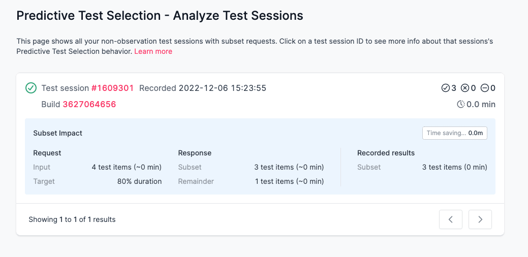Click the Time saving badge

tap(454, 133)
